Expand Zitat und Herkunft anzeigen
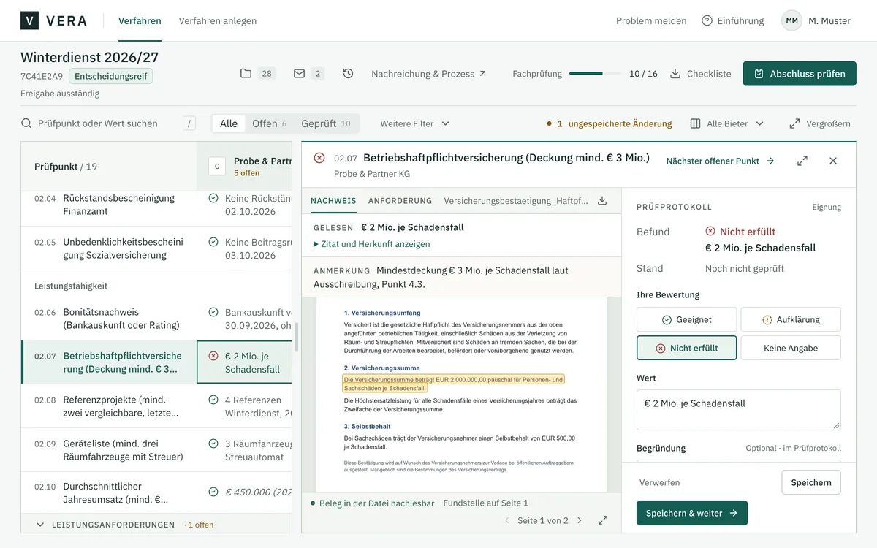Screen dimensions: 877x548 [x=371, y=244]
